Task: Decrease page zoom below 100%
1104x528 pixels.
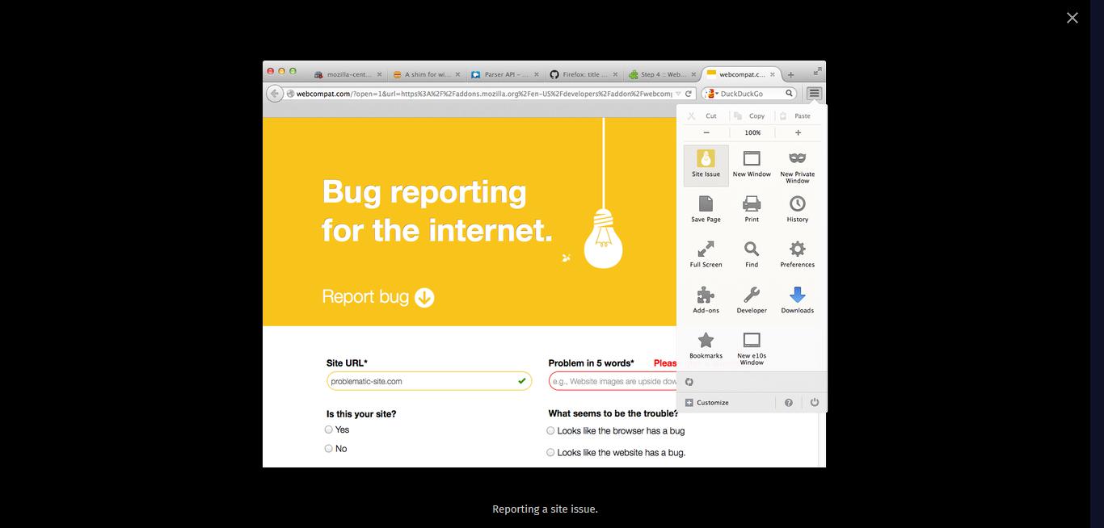Action: tap(704, 132)
